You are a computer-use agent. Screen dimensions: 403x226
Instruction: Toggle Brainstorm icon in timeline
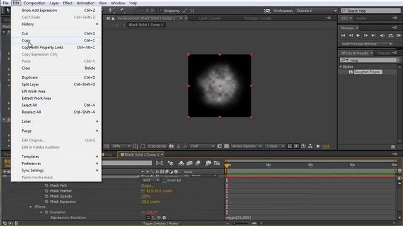[x=208, y=163]
